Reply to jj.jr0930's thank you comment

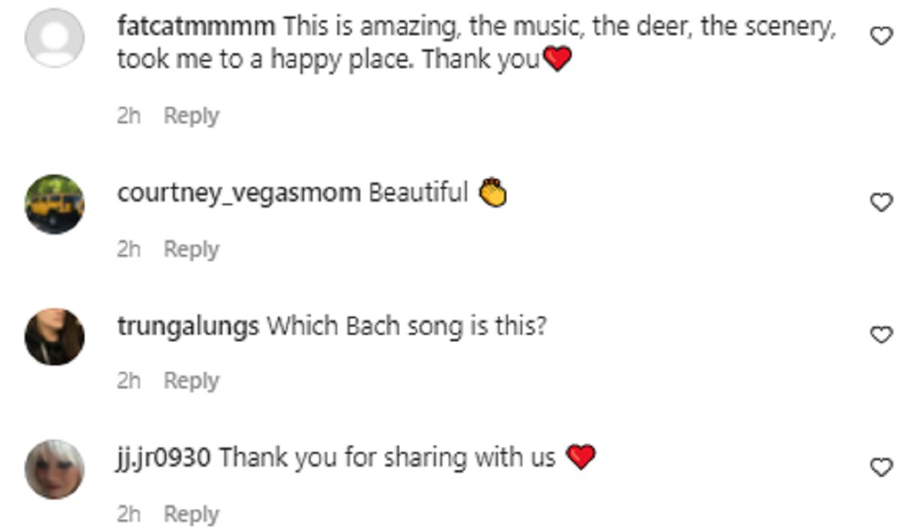tap(191, 514)
